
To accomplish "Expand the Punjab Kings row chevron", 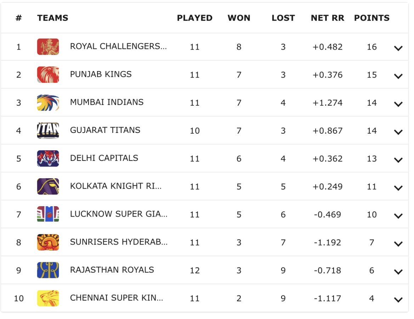I will pyautogui.click(x=398, y=76).
